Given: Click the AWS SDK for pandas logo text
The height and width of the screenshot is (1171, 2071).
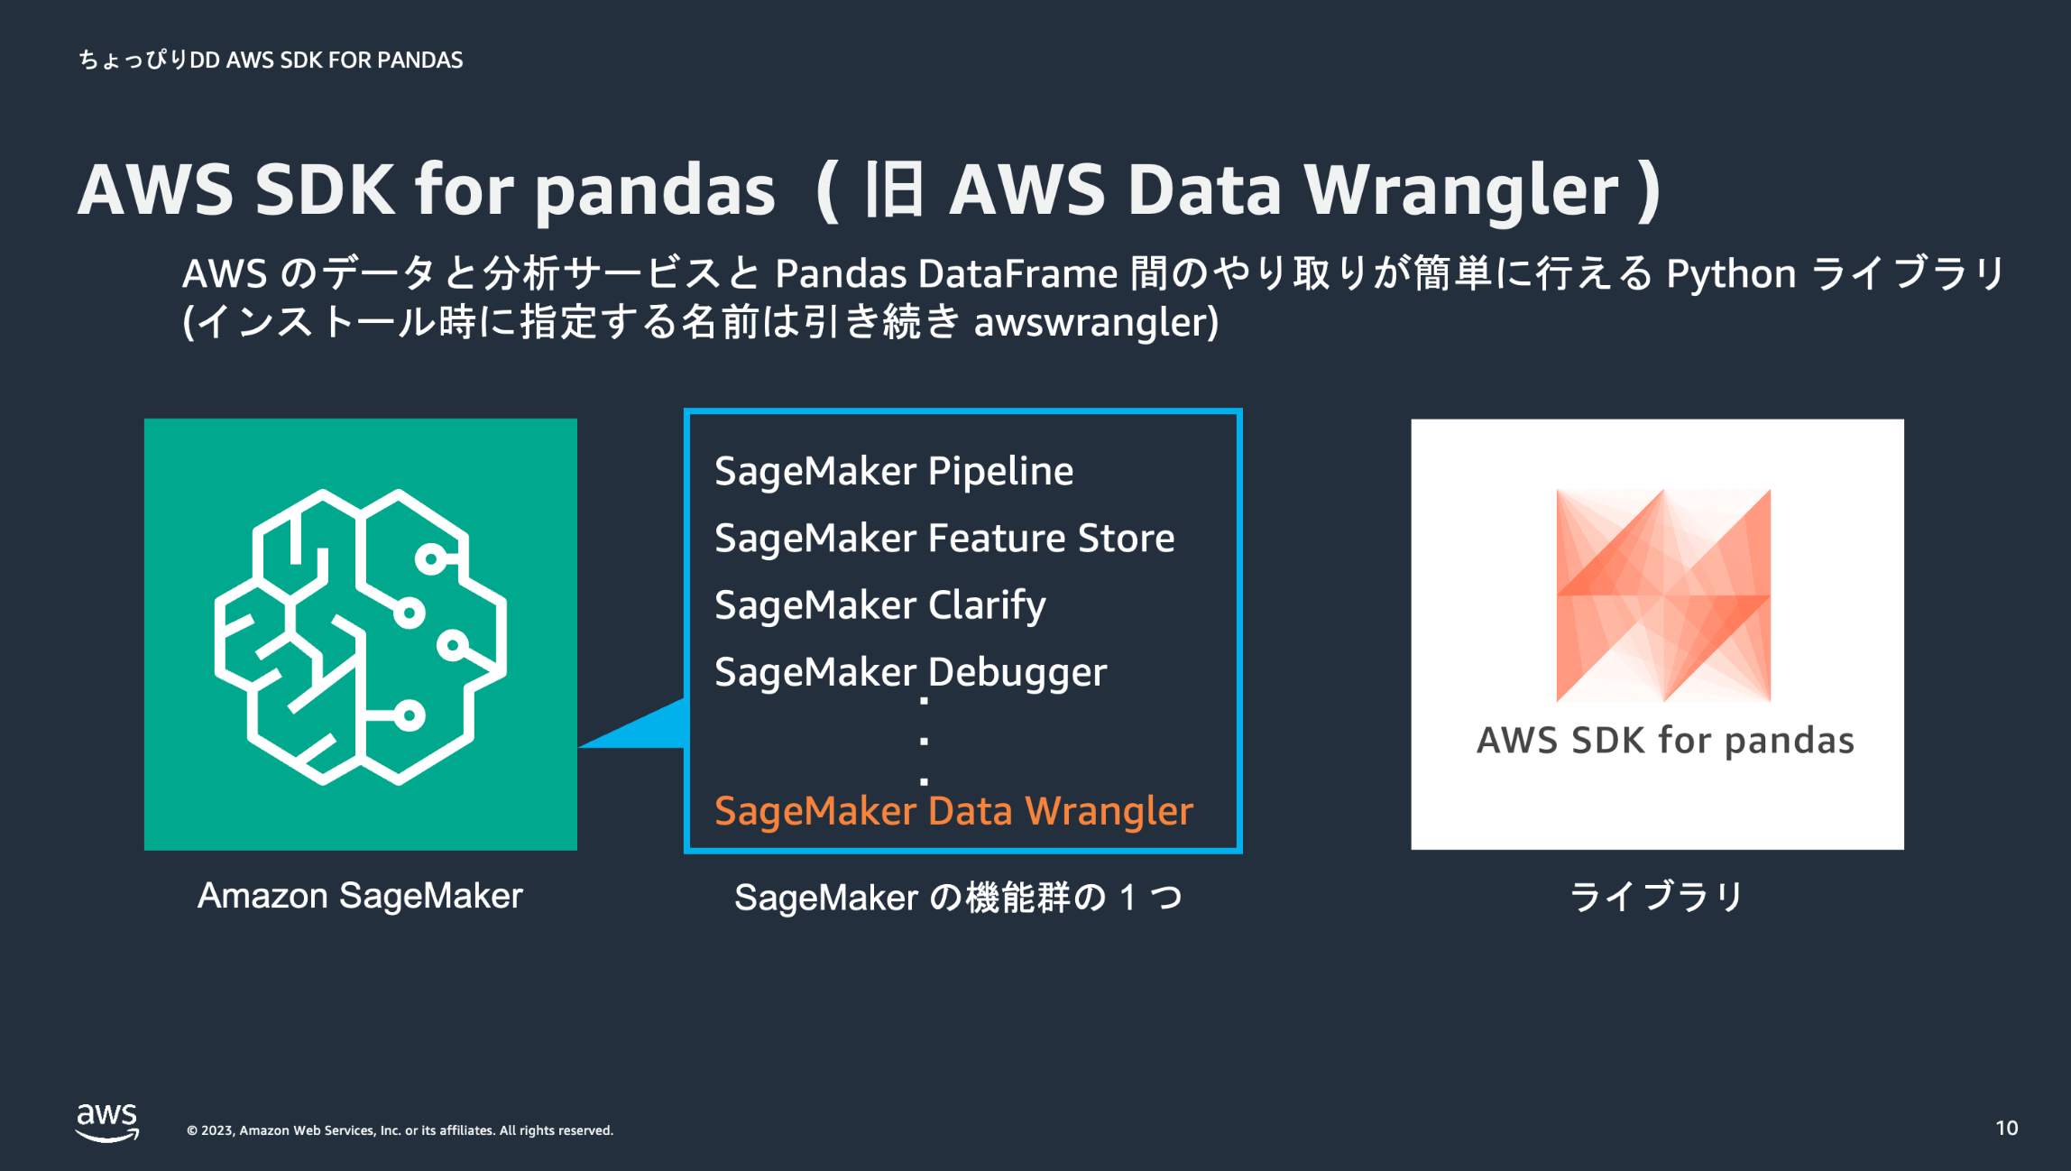Looking at the screenshot, I should tap(1665, 741).
